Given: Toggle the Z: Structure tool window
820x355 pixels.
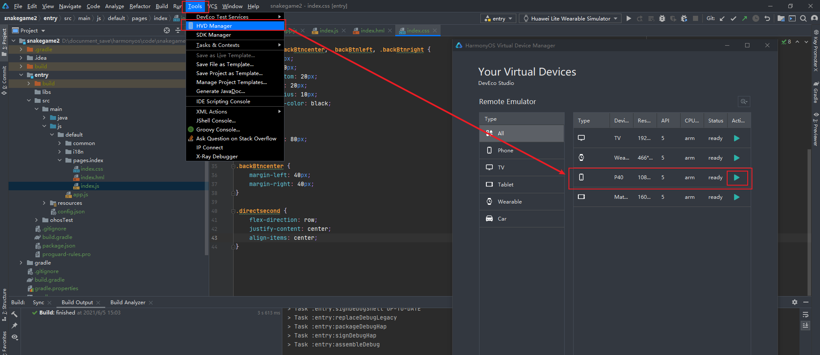Looking at the screenshot, I should pos(4,305).
